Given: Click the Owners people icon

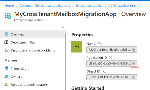Looking at the screenshot, I should 6,76.
